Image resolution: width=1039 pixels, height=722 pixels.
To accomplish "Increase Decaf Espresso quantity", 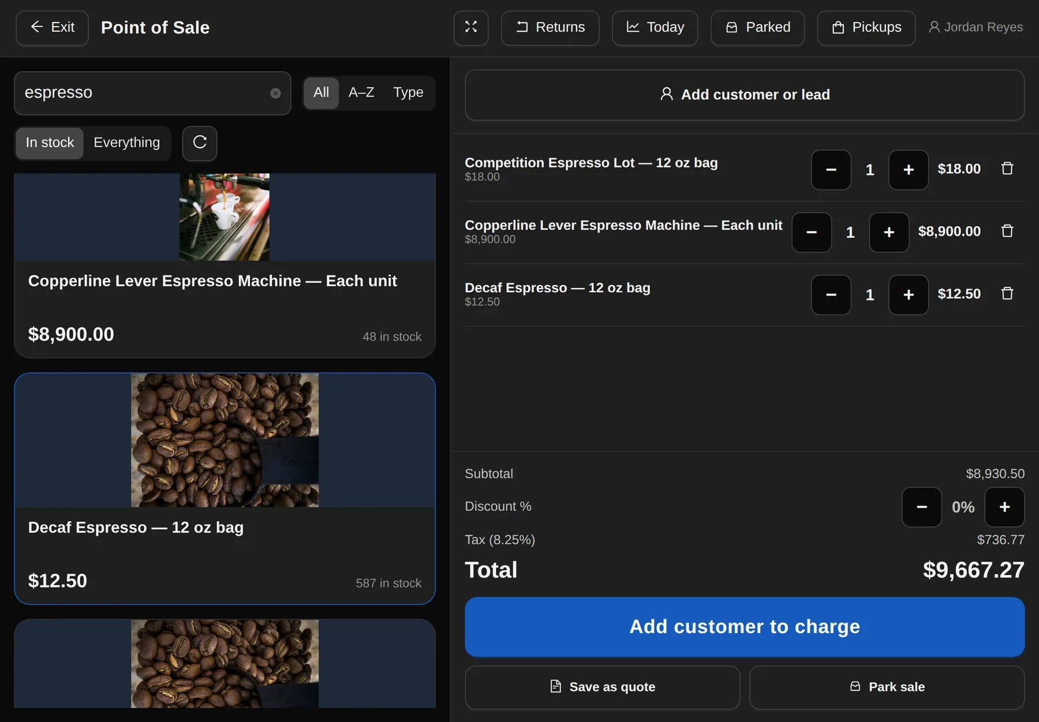I will click(x=909, y=295).
